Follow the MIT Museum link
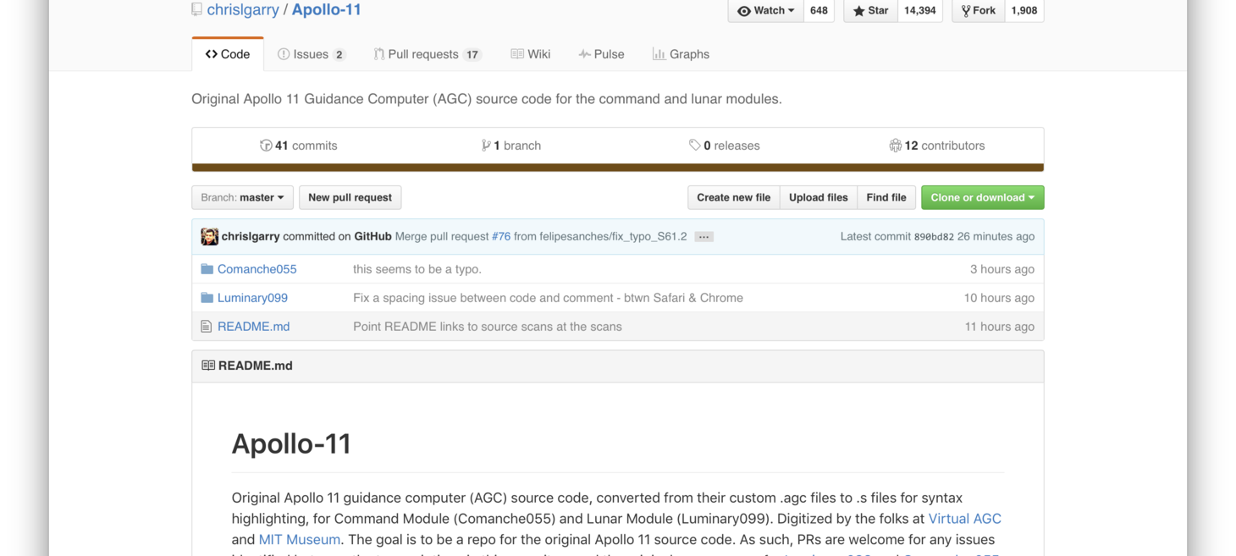This screenshot has width=1236, height=556. [x=300, y=539]
